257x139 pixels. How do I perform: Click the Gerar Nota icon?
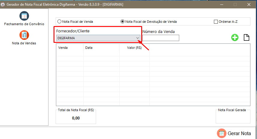click(x=221, y=133)
